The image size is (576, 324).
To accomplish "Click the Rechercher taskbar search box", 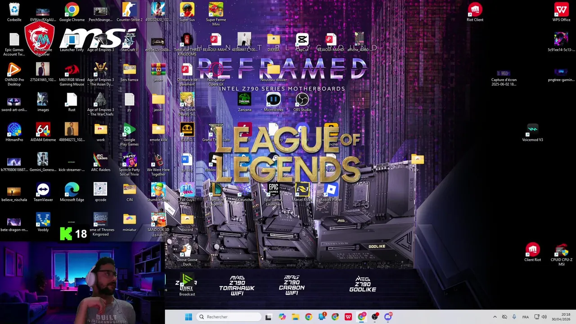I will [229, 317].
